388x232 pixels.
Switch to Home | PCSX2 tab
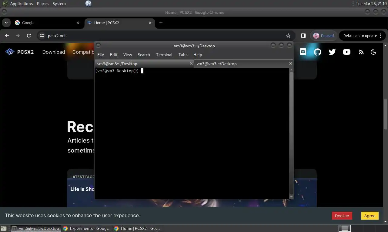pyautogui.click(x=119, y=23)
